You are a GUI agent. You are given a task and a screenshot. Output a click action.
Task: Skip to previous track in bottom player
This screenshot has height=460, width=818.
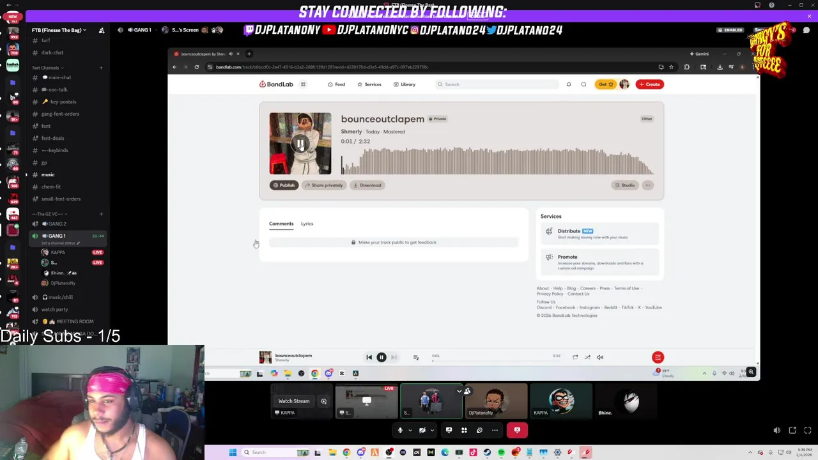pyautogui.click(x=369, y=357)
